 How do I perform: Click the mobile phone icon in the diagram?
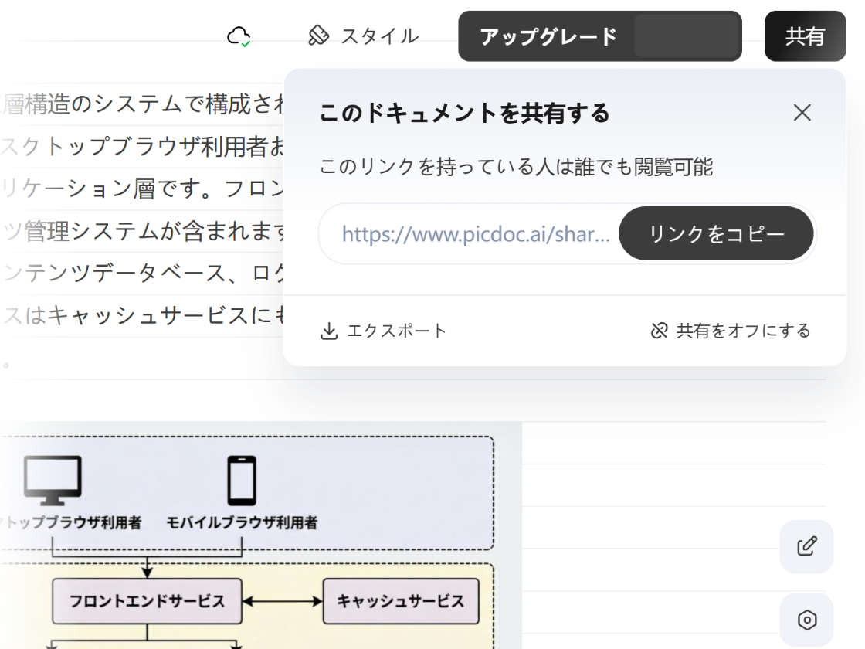pyautogui.click(x=240, y=479)
